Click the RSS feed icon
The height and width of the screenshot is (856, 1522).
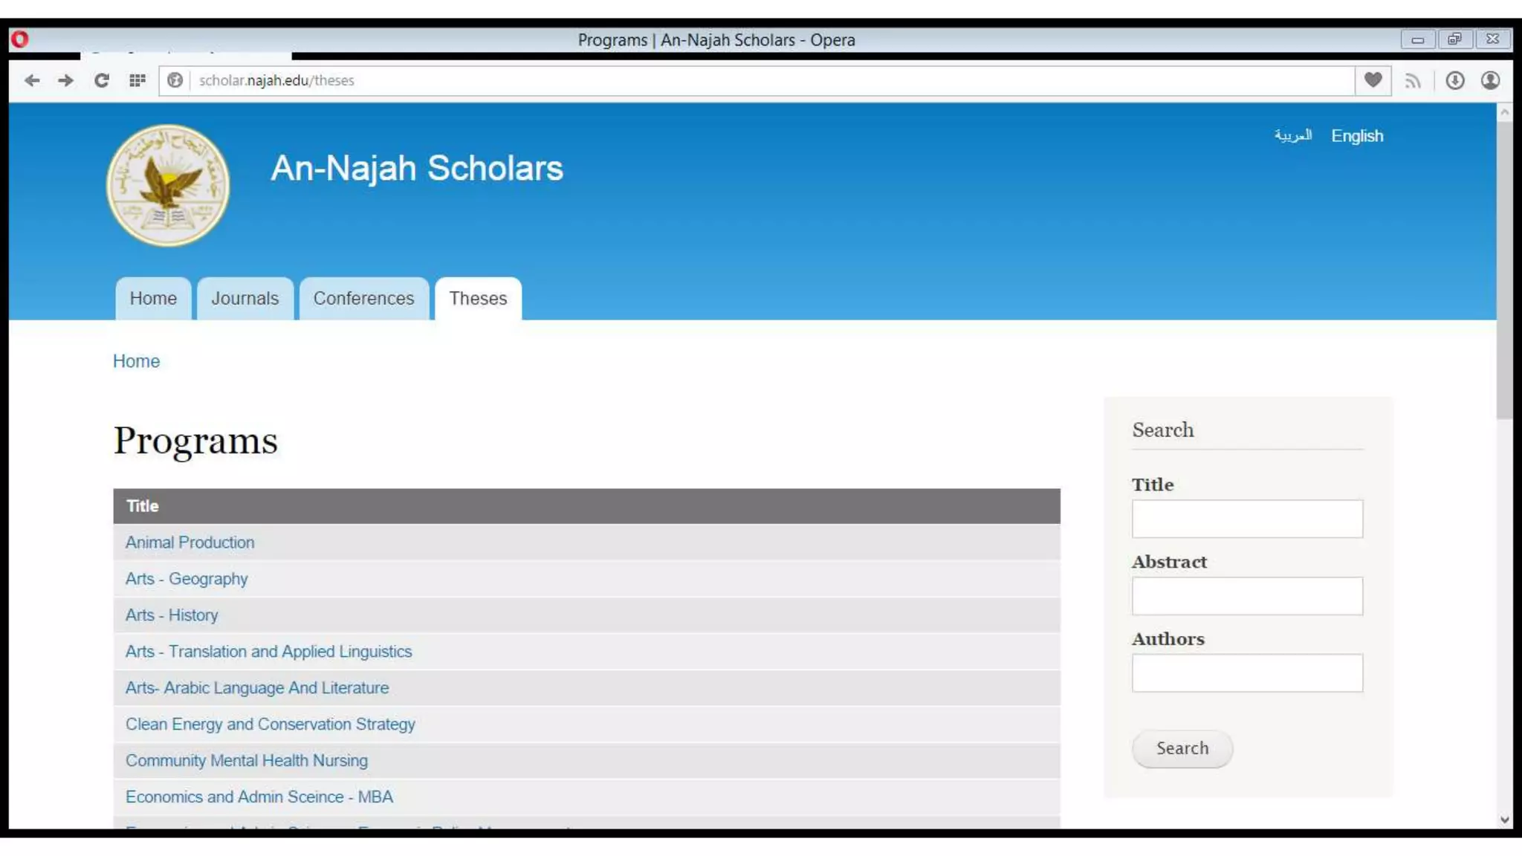tap(1413, 81)
